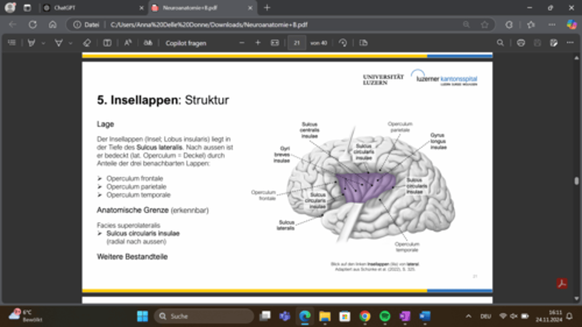Click the rotate page icon
582x327 pixels.
(343, 43)
